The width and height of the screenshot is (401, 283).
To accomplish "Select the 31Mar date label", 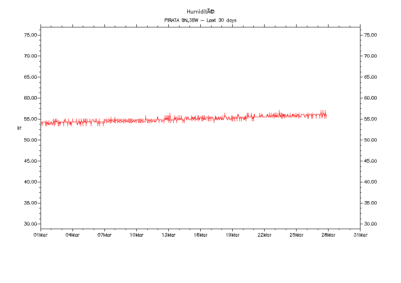I will pyautogui.click(x=360, y=234).
